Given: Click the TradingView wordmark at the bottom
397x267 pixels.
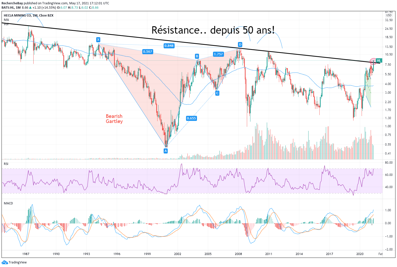Looking at the screenshot, I should (18, 262).
